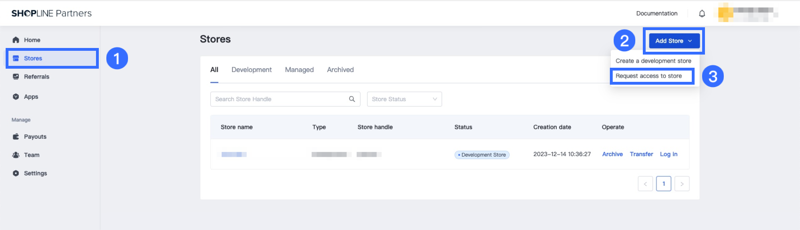
Task: Choose Create a development store
Action: [653, 61]
